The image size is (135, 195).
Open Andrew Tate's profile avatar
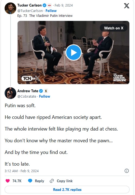click(10, 93)
